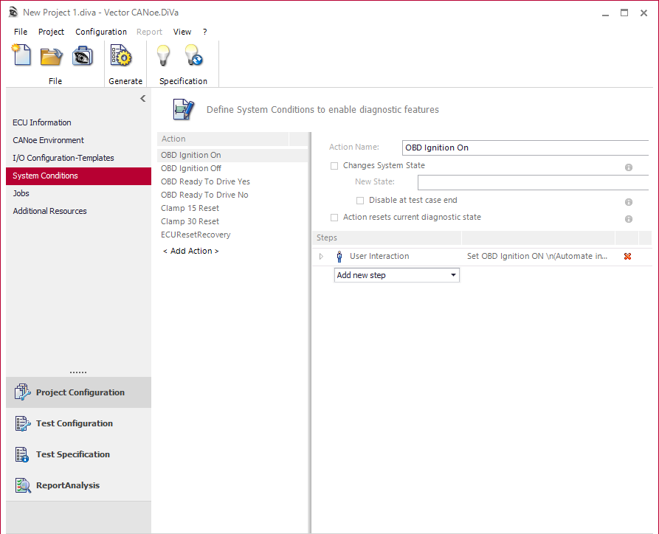This screenshot has height=534, width=659.
Task: Open the ? help menu
Action: tap(204, 32)
